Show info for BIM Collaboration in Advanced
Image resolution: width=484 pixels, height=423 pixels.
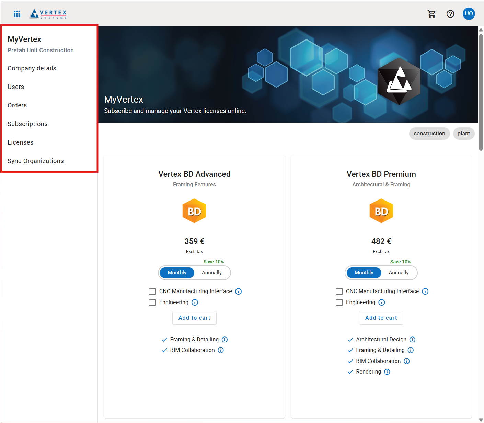(x=221, y=350)
